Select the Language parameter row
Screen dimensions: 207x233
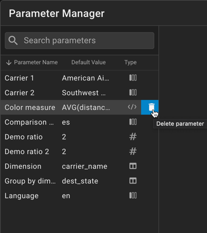(x=80, y=196)
